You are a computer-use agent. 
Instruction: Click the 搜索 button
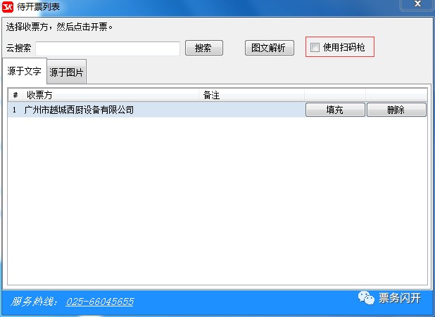[x=204, y=48]
